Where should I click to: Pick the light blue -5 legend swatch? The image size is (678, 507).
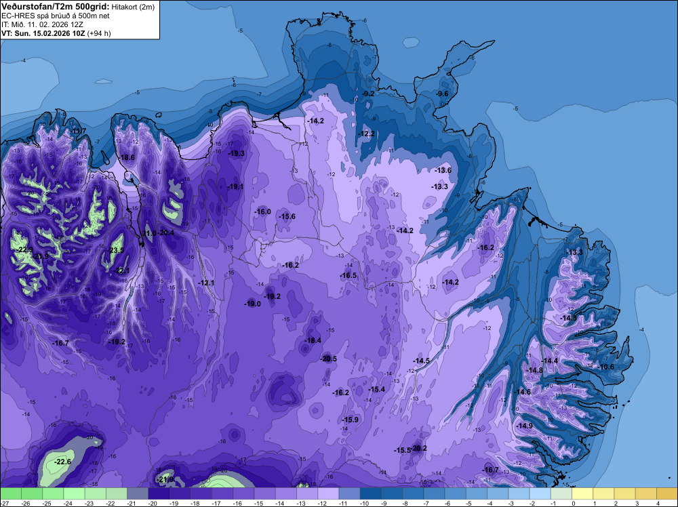click(x=477, y=493)
